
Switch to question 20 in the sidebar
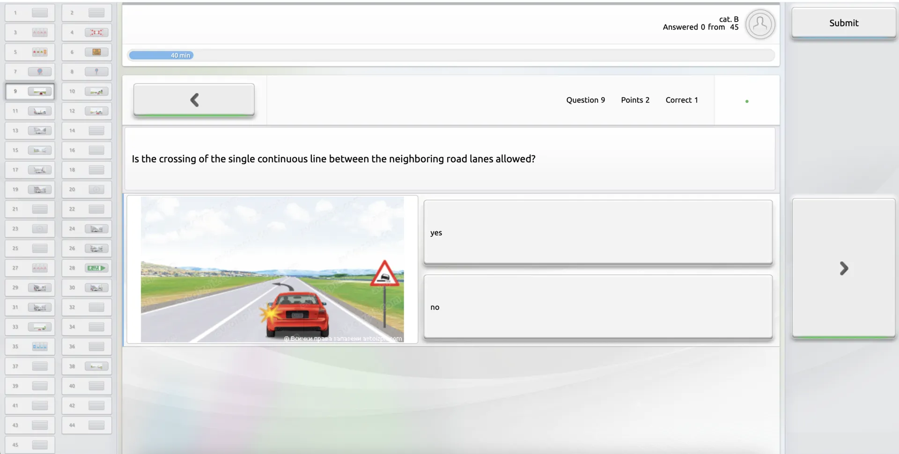(x=87, y=189)
